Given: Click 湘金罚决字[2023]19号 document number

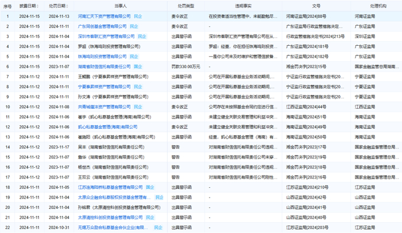Looking at the screenshot, I should tap(306, 157).
